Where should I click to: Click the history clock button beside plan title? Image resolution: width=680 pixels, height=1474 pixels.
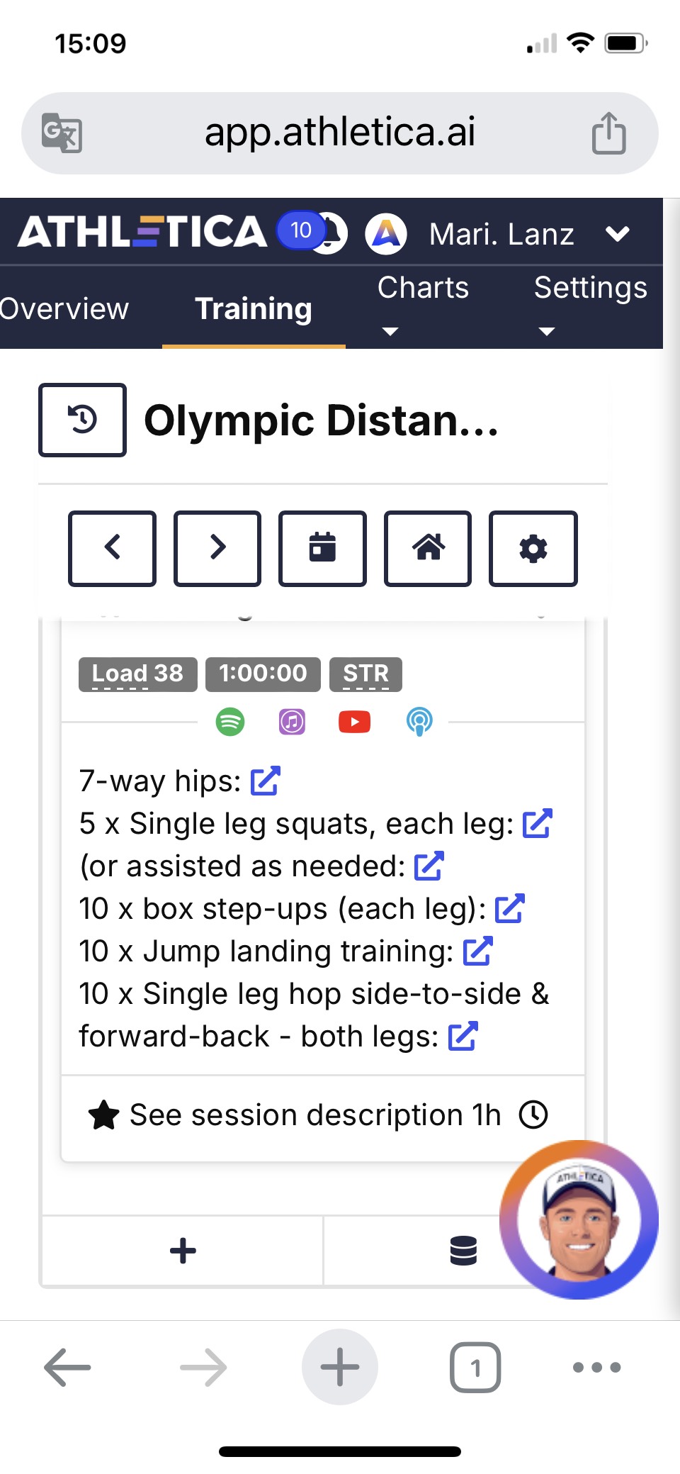83,420
